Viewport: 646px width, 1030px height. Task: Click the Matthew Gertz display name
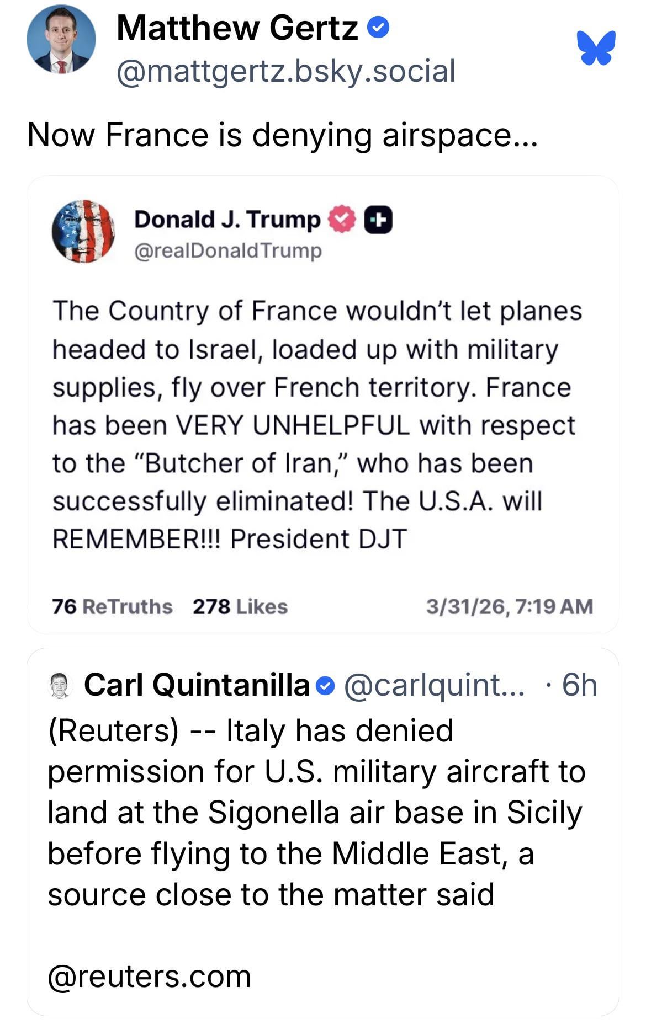coord(237,28)
